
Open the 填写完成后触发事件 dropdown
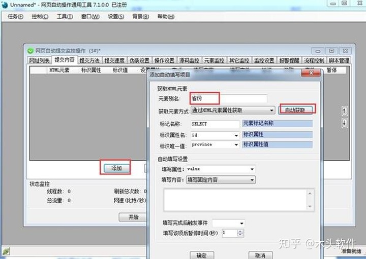[229, 223]
